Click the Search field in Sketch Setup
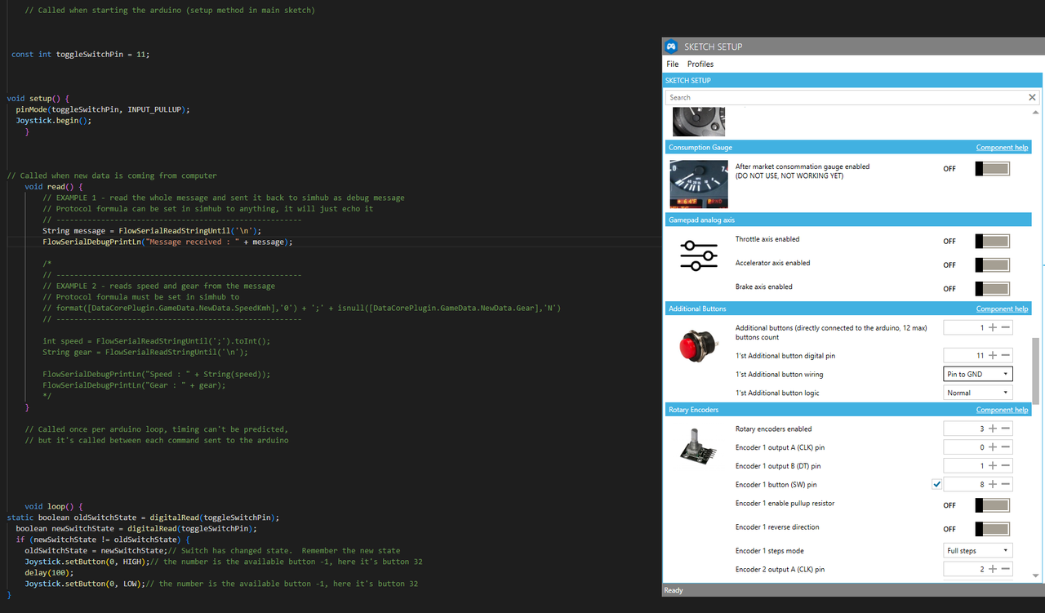The width and height of the screenshot is (1045, 613). tap(845, 97)
